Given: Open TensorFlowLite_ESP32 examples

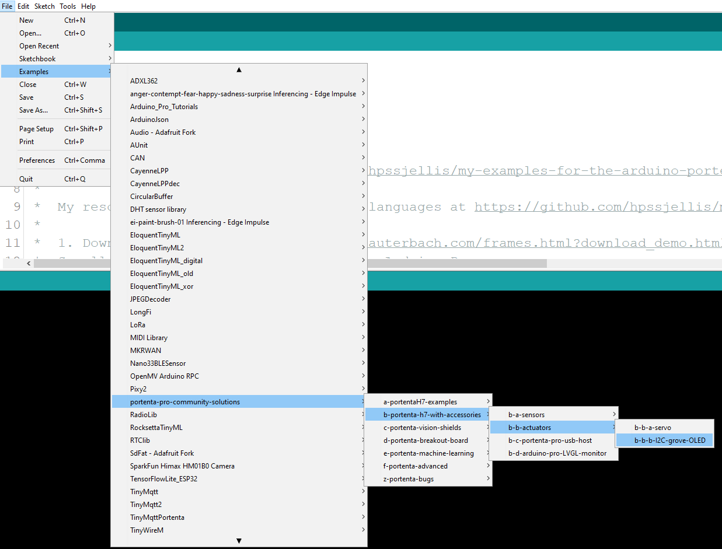Looking at the screenshot, I should coord(239,479).
